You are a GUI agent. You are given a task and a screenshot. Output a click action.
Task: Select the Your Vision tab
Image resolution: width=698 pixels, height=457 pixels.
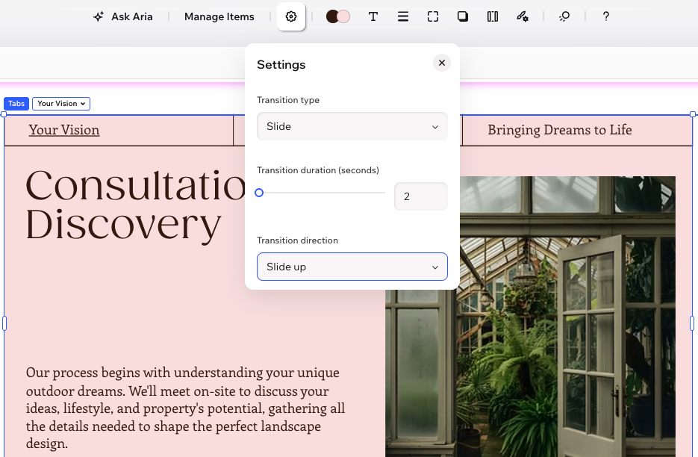(x=64, y=130)
